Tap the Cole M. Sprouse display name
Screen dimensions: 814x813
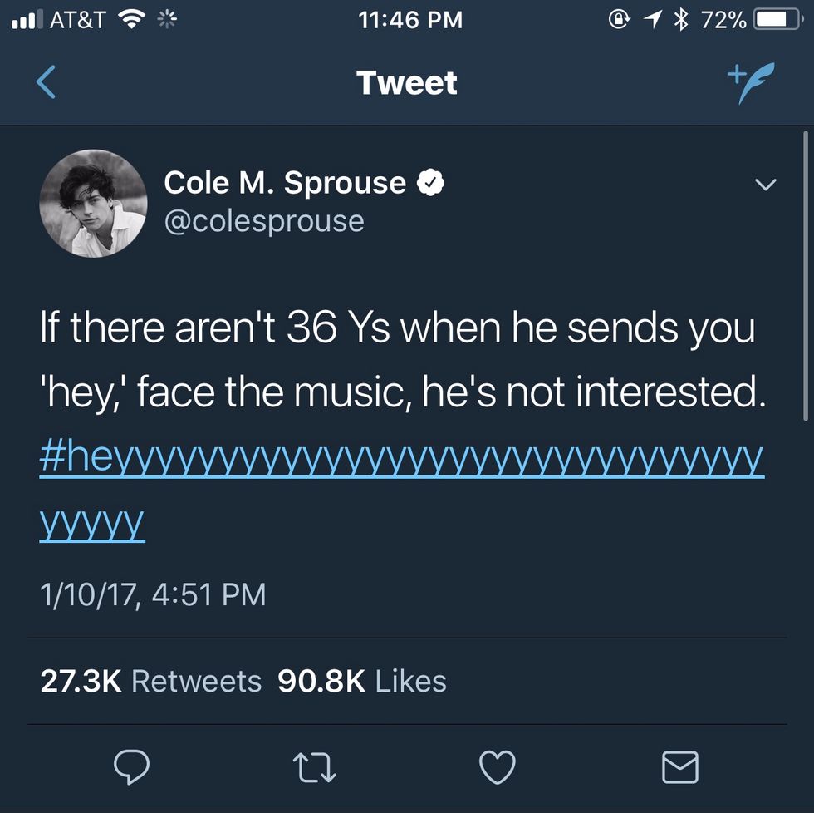click(285, 183)
